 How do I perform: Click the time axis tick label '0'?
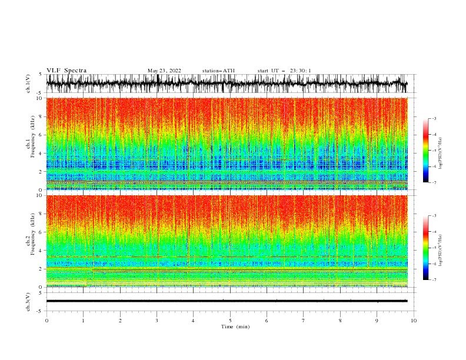(46, 321)
